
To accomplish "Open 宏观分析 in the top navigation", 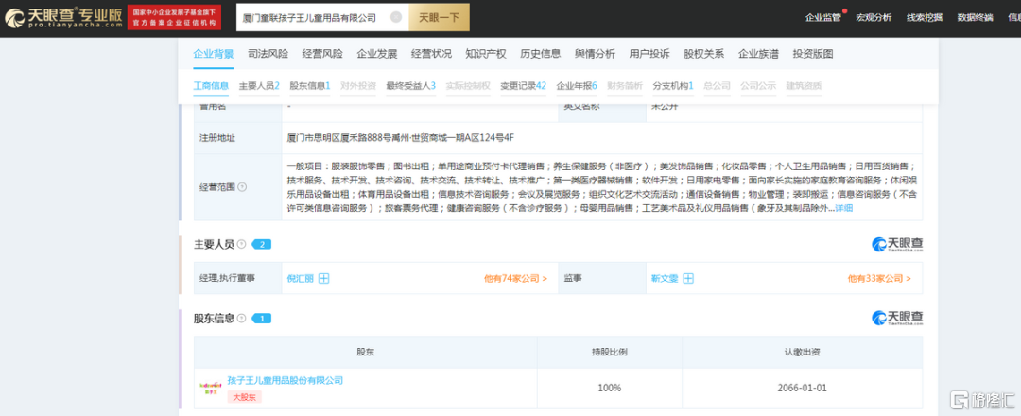I will [x=874, y=18].
